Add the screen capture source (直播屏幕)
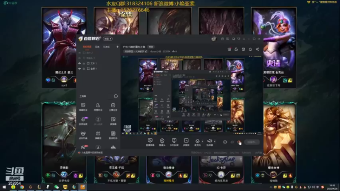 150,142
